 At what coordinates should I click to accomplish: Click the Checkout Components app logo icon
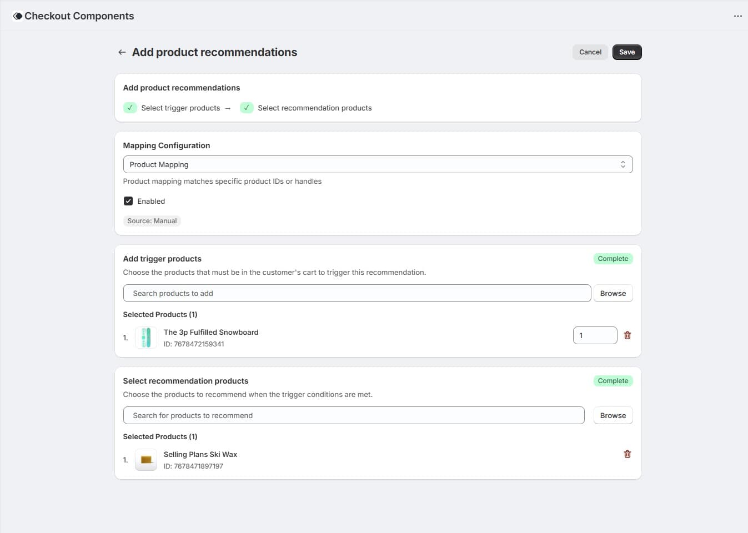17,16
